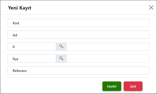The height and width of the screenshot is (94, 157).
Task: Click the green Kaydet button
Action: 112,86
